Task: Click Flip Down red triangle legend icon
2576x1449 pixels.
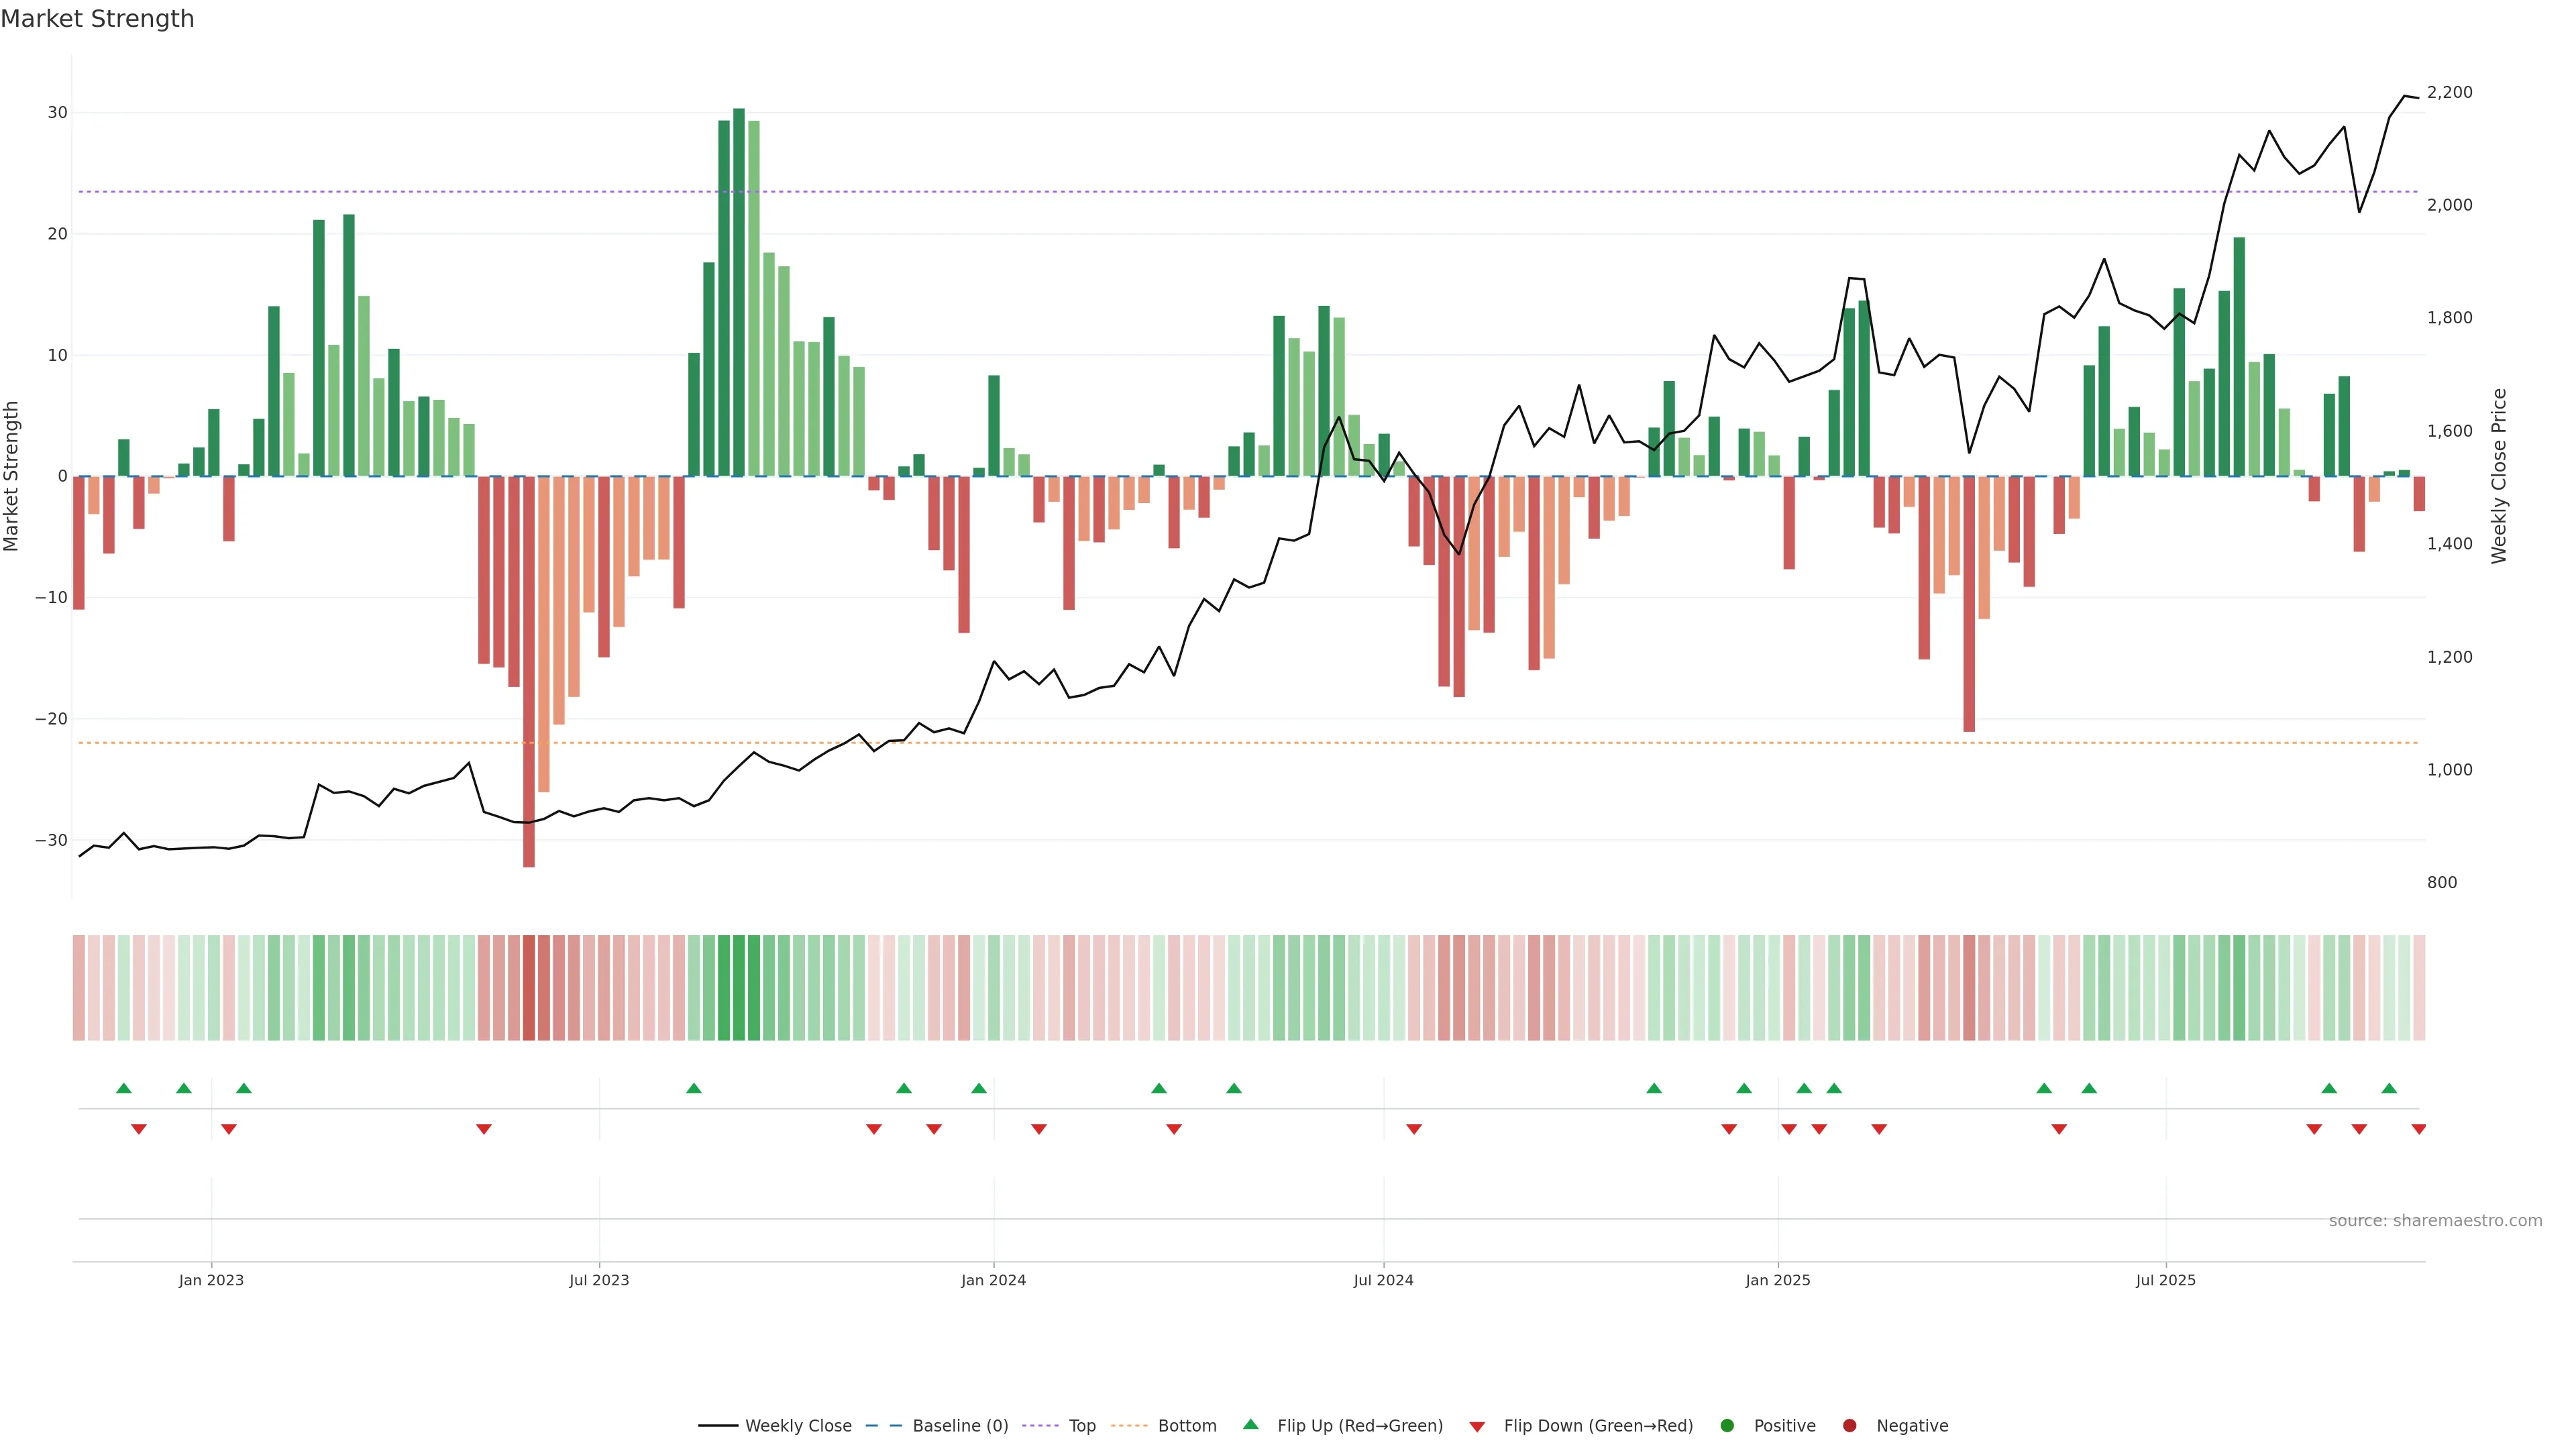Action: 1477,1427
